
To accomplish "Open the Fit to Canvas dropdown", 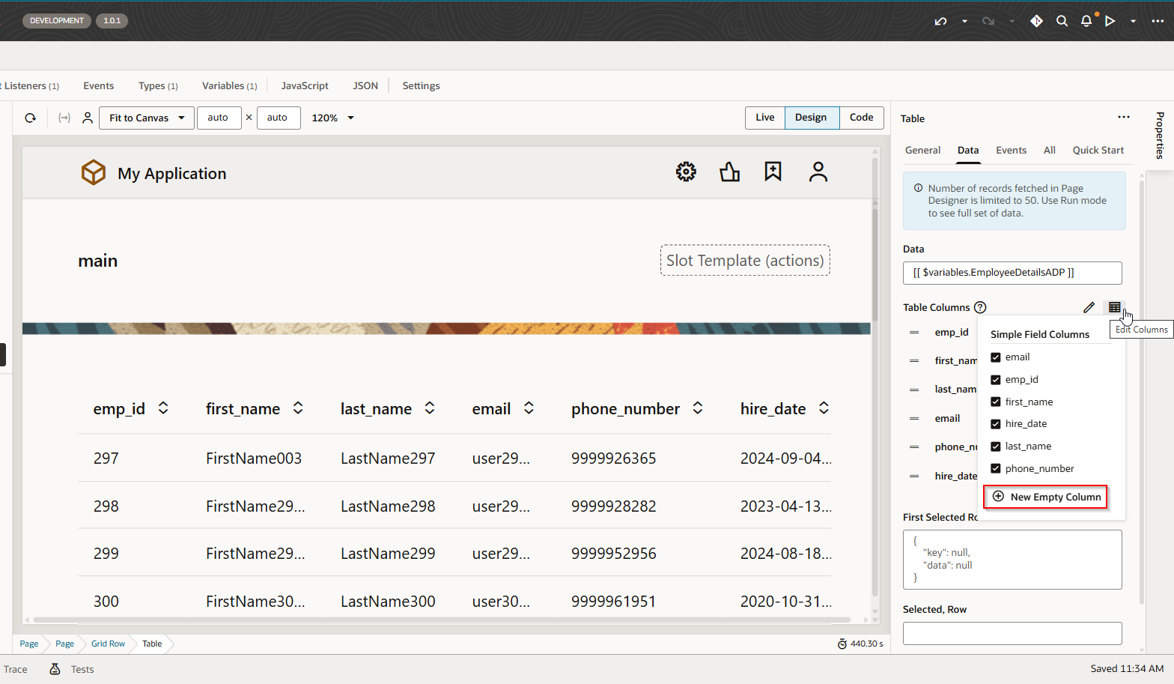I will (147, 118).
